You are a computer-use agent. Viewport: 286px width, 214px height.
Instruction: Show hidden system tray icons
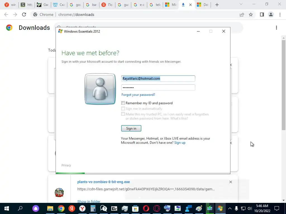click(230, 208)
